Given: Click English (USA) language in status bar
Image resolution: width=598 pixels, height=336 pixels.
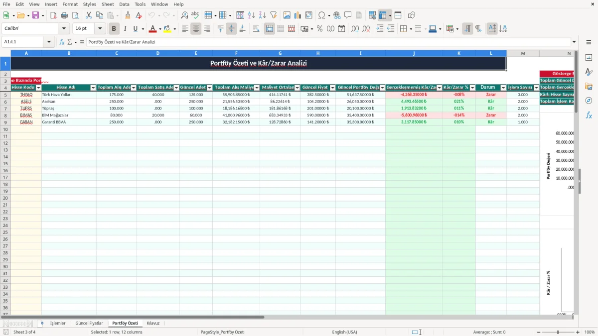Looking at the screenshot, I should tap(344, 332).
